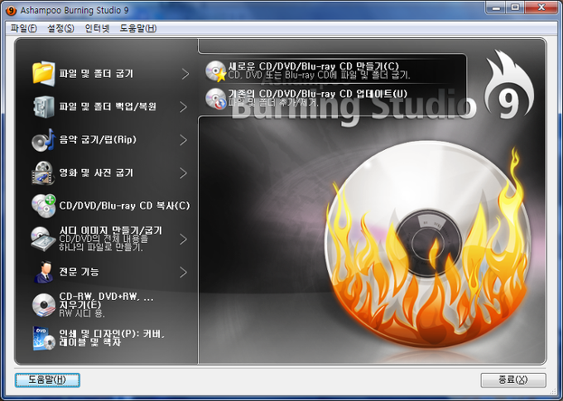Select 기존의 CD/DVD/Blu-ray CD 업데이트(U)
Screen dimensions: 563x401
[x=318, y=94]
